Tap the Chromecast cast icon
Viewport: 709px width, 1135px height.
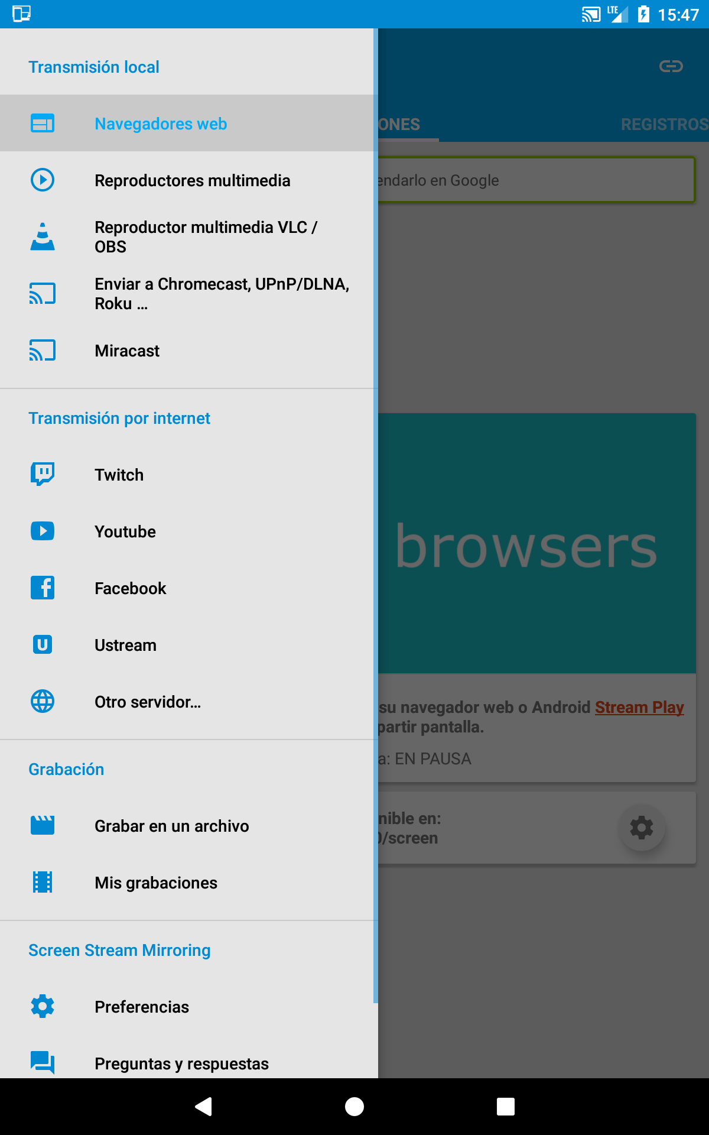point(43,293)
